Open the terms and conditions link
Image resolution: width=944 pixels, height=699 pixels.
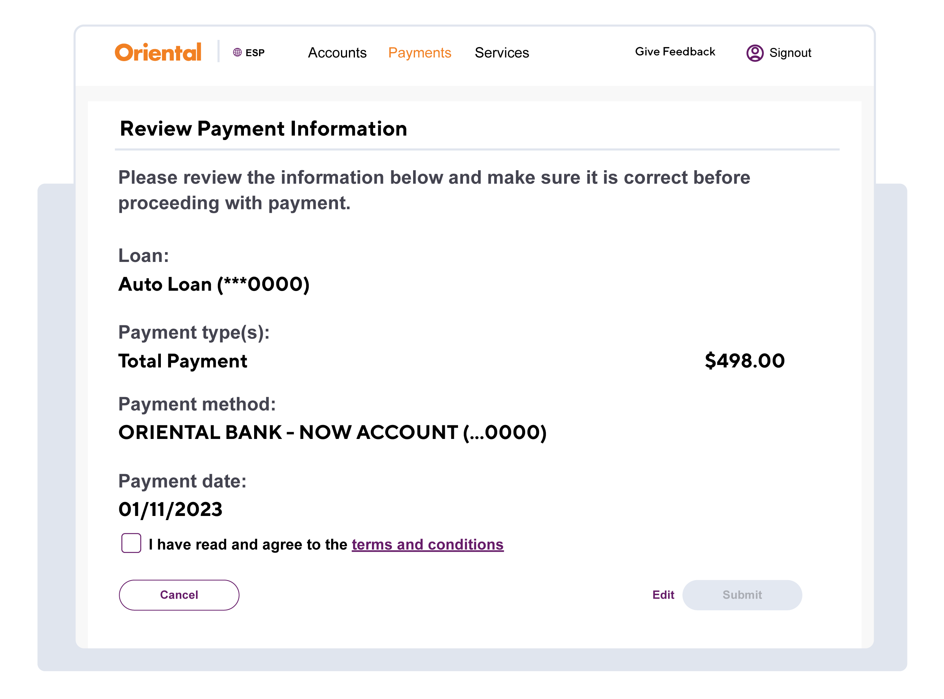pos(427,545)
